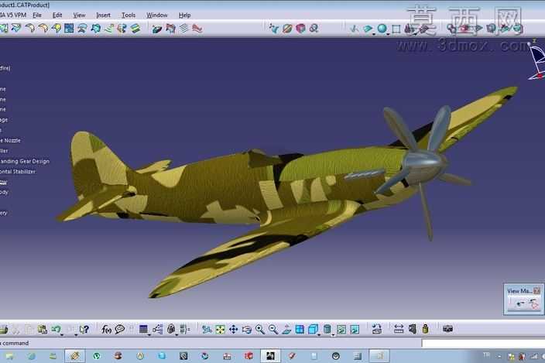
Task: Click the command input field
Action: point(483,343)
